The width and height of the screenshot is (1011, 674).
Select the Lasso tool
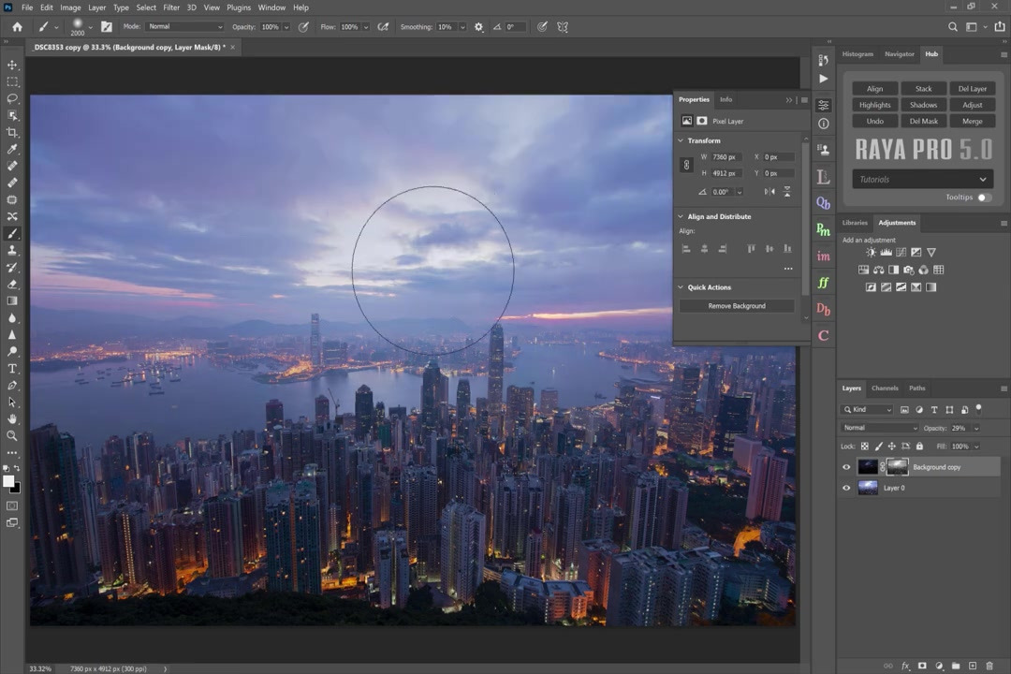click(x=12, y=98)
